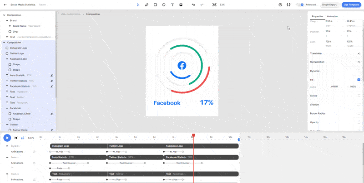The height and width of the screenshot is (183, 364).
Task: Click the Use Template button
Action: (351, 5)
